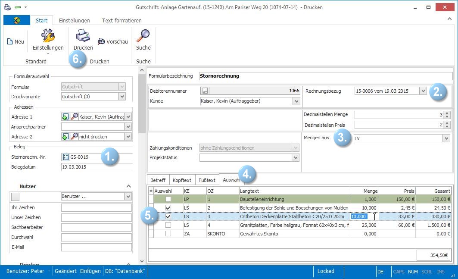458x279 pixels.
Task: Check the Gewährtes Skonto row checkbox
Action: coord(168,234)
